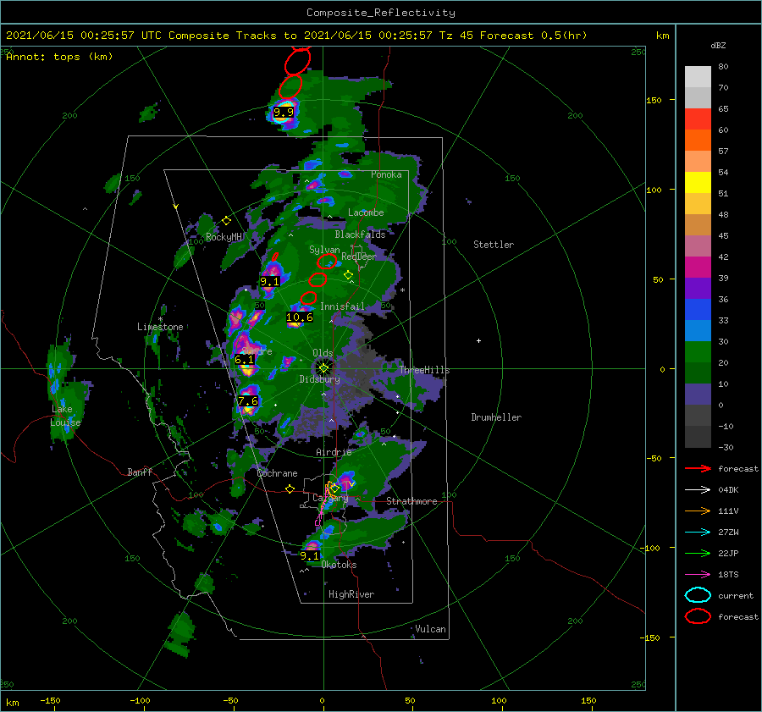Click the Vulcan map label
Viewport: 762px width, 712px height.
click(x=431, y=629)
